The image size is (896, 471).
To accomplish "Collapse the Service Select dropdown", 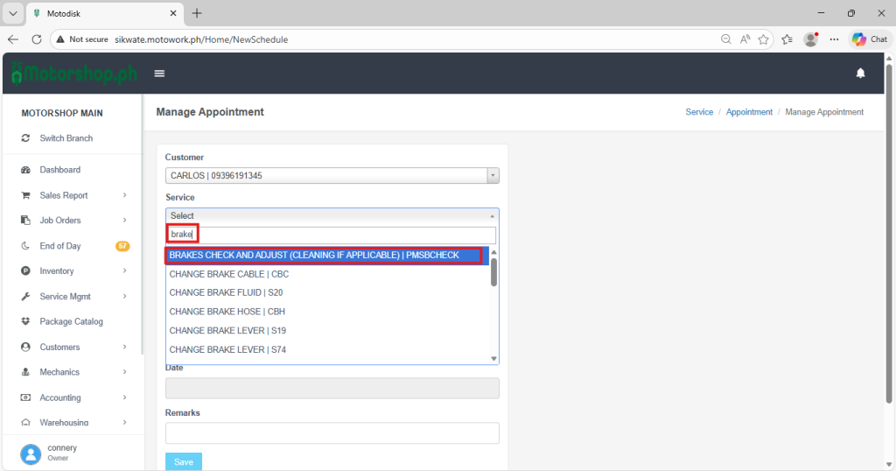I will [x=332, y=215].
